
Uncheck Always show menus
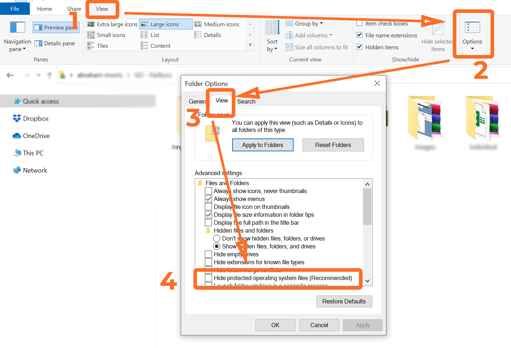pyautogui.click(x=208, y=199)
